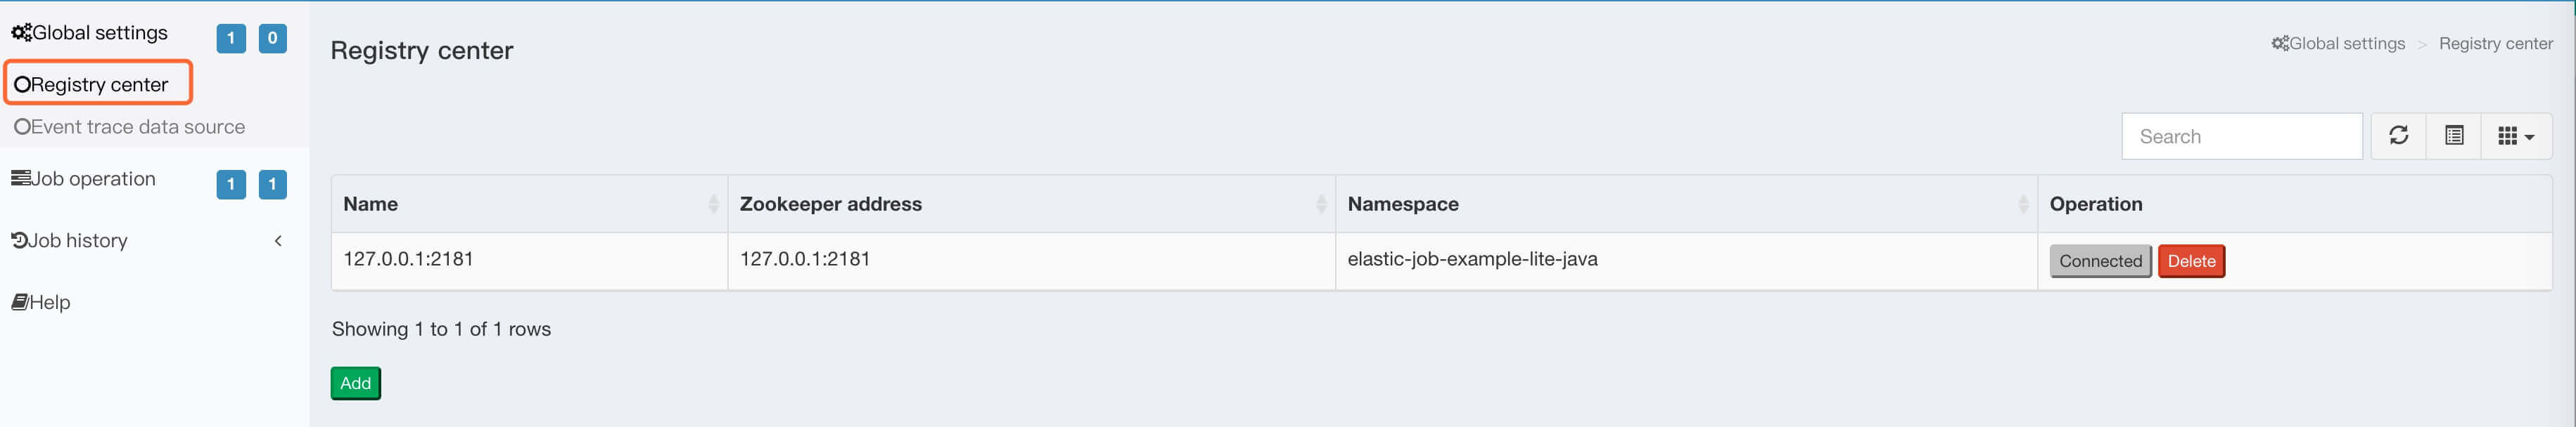The width and height of the screenshot is (2576, 427).
Task: Sort by the Namespace column
Action: [2023, 204]
